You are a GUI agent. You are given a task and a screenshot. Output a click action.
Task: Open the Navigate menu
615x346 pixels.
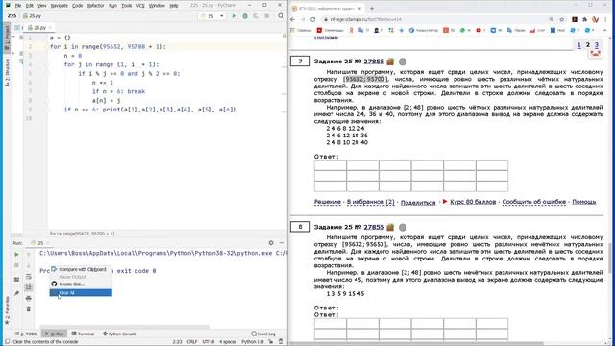(x=60, y=6)
